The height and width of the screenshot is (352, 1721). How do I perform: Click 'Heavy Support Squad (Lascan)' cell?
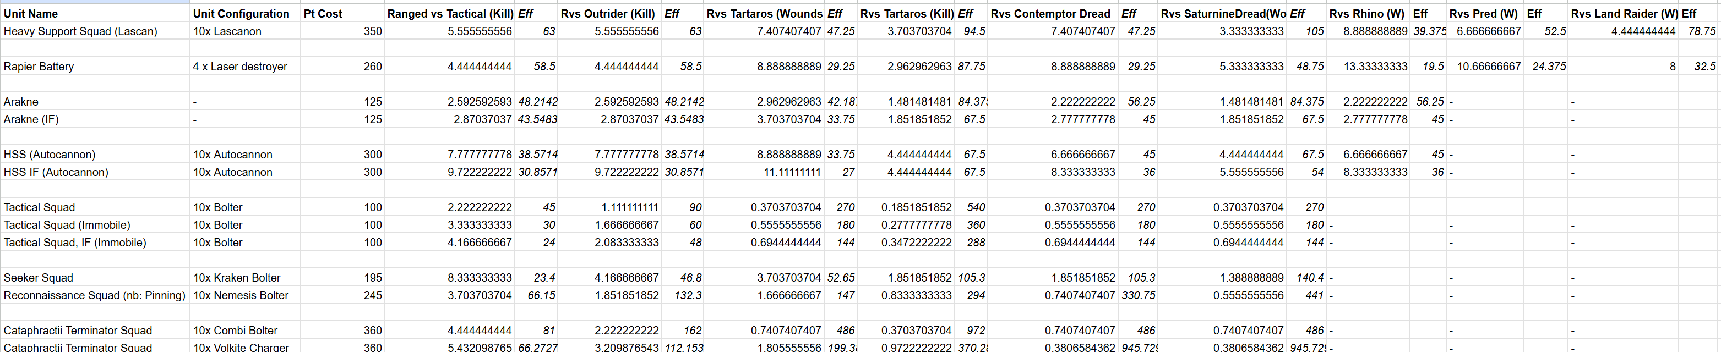point(95,31)
